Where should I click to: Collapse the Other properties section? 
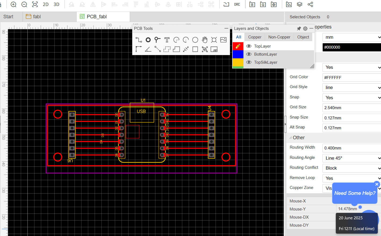pyautogui.click(x=290, y=138)
